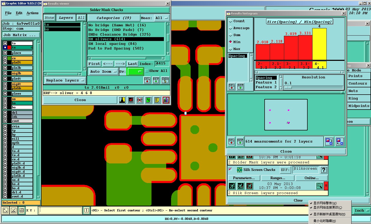Viewport: 371px width, 224px height.
Task: Click red-outlined running-man icon in Silk Screen row
Action: [249, 186]
